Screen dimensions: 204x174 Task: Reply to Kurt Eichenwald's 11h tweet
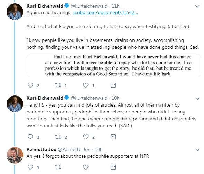click(30, 85)
